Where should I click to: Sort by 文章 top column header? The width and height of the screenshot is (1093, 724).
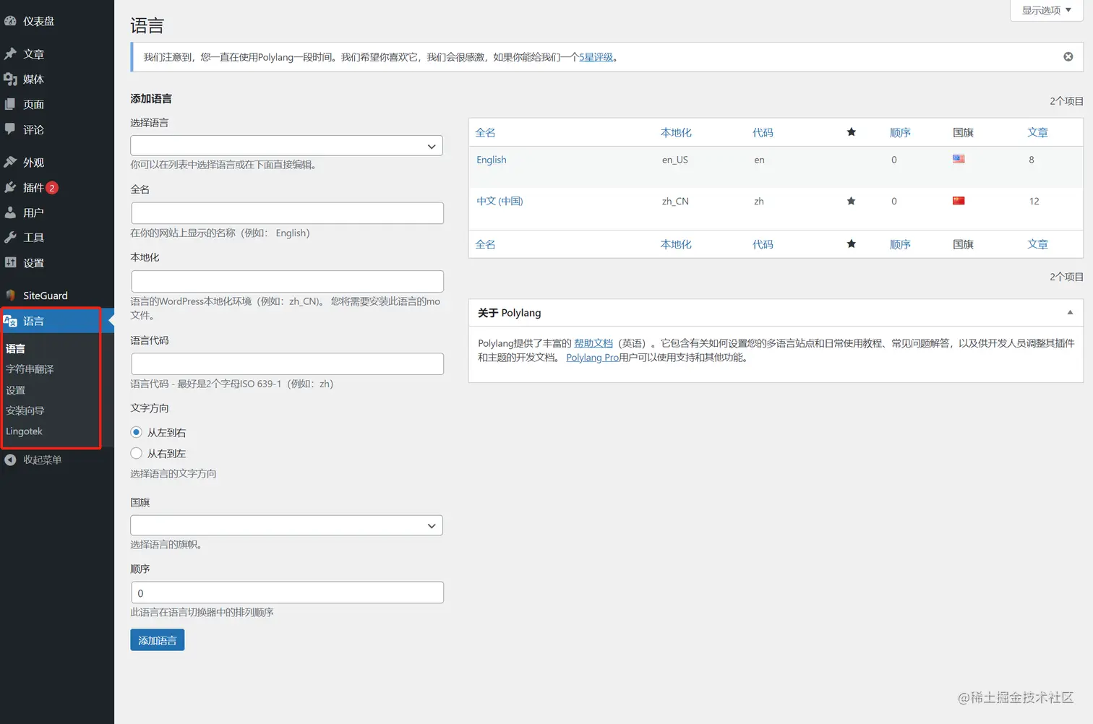coord(1037,132)
